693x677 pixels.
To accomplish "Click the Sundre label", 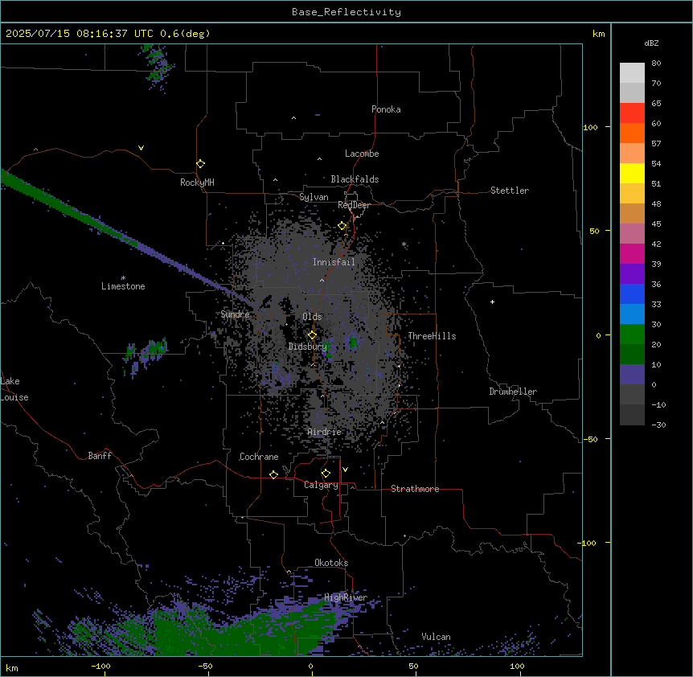I will click(x=235, y=314).
